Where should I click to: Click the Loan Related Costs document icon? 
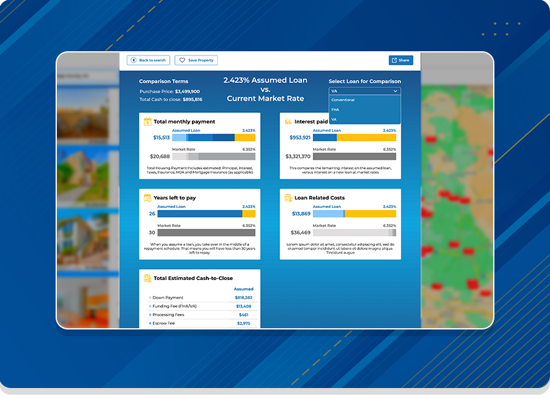coord(288,198)
